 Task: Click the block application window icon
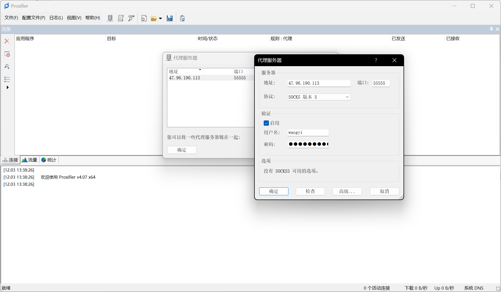7,54
